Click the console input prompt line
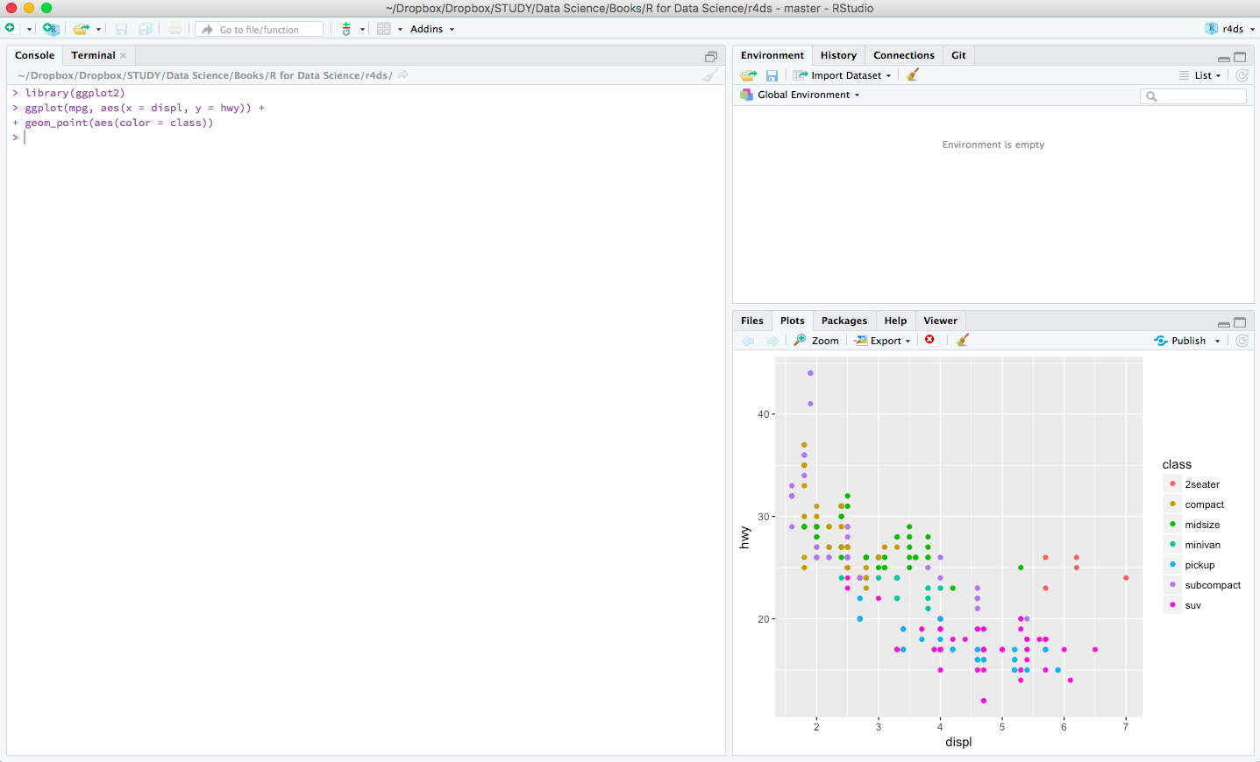Viewport: 1260px width, 762px height. click(x=366, y=138)
